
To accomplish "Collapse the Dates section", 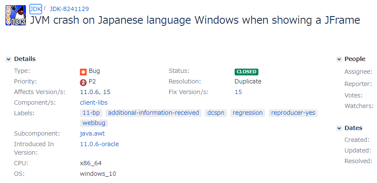I will (339, 128).
